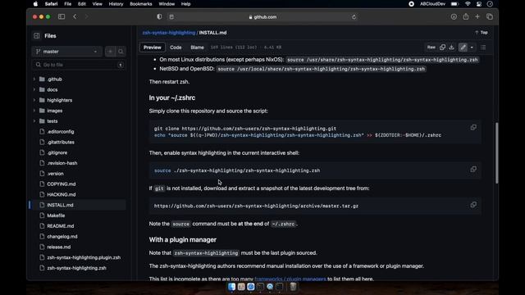The width and height of the screenshot is (525, 295).
Task: Open .revision-hash file
Action: 62,163
